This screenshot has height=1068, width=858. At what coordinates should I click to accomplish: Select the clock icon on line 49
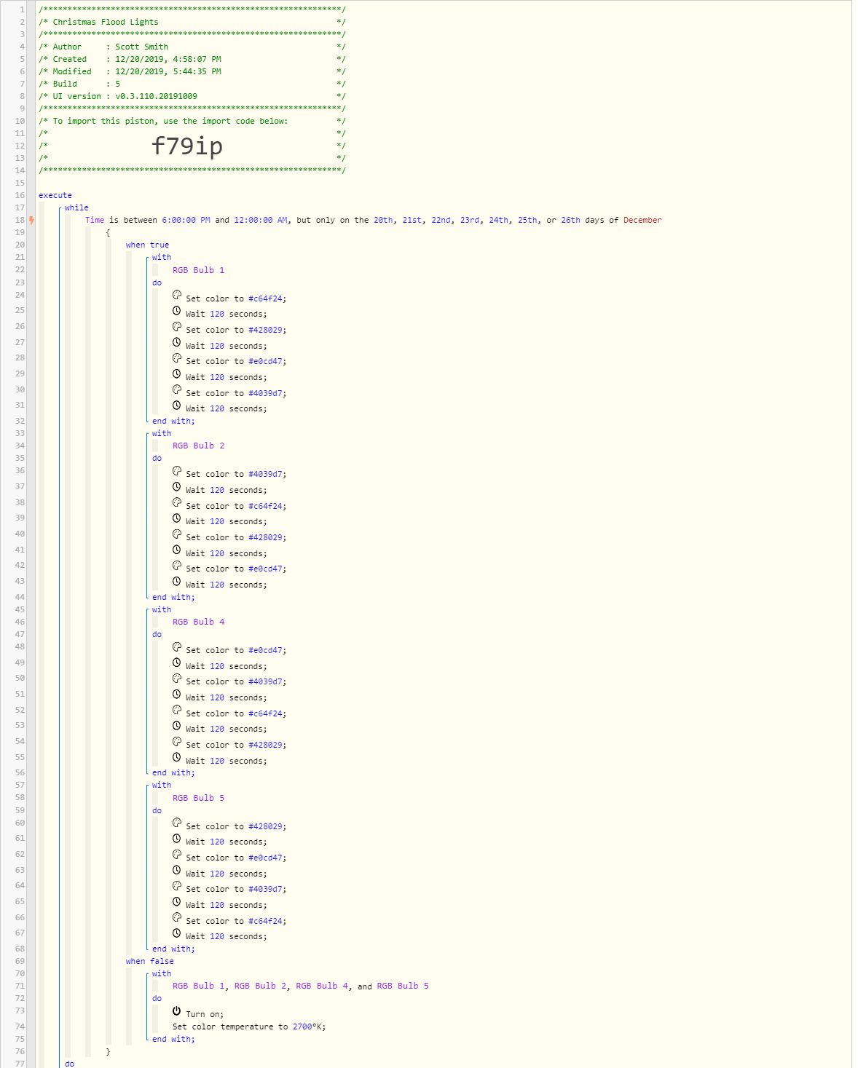177,662
